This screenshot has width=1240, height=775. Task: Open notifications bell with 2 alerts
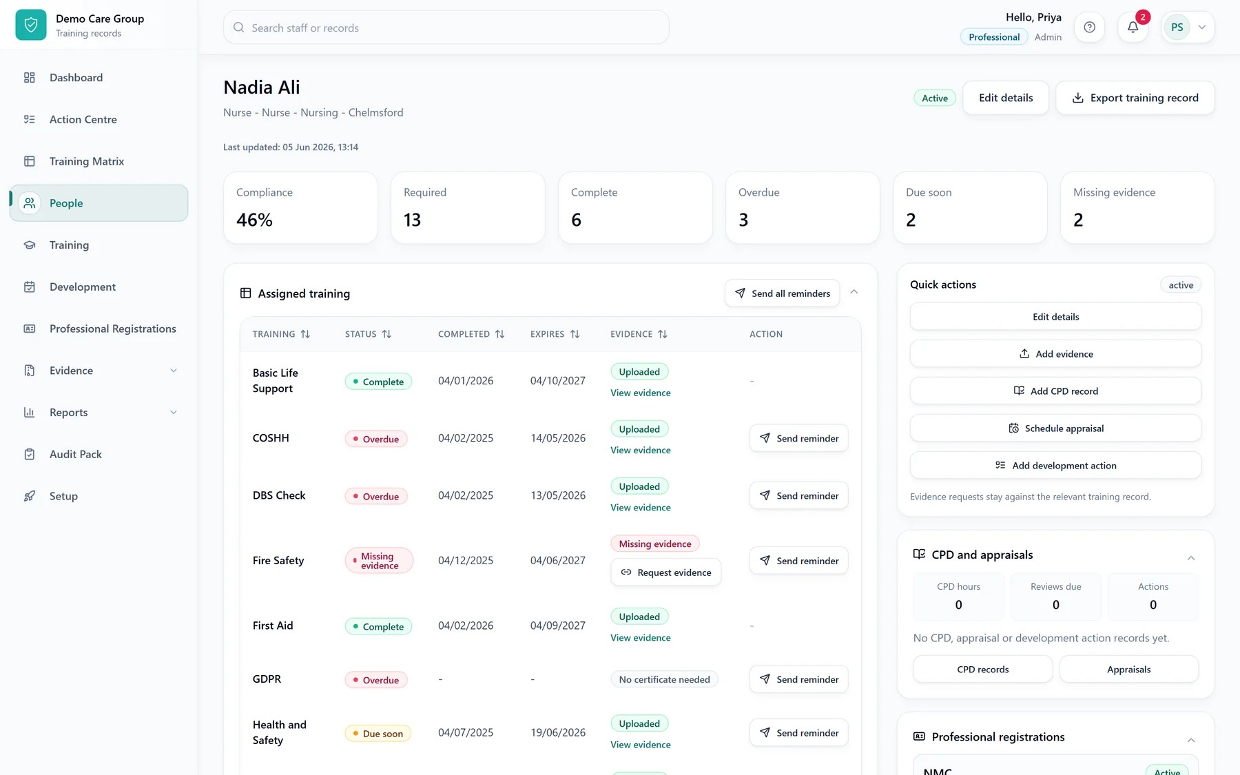pyautogui.click(x=1133, y=28)
